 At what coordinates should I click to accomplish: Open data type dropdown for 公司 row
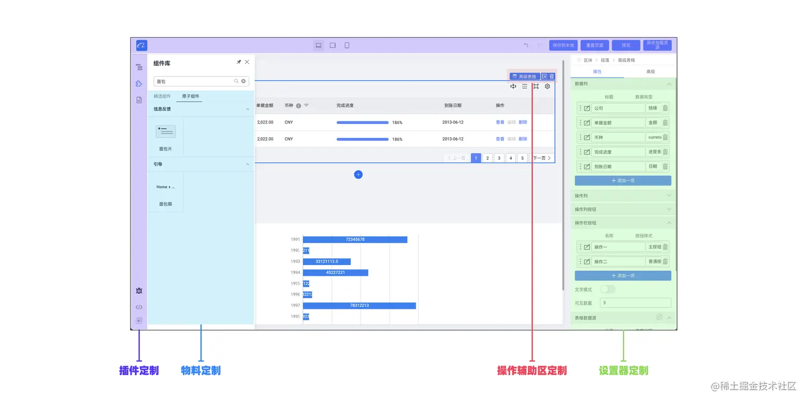(654, 108)
